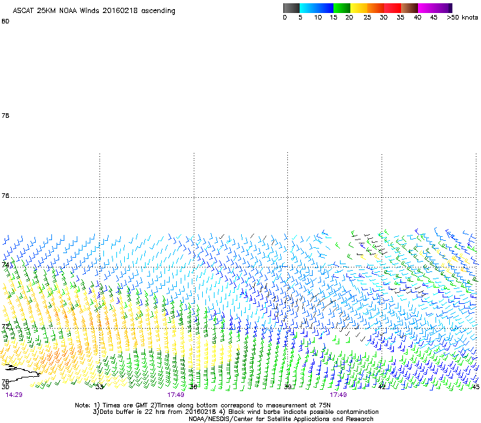Select the red 30-35 knots color segment
Viewport: 481px width, 423px height.
pos(393,8)
